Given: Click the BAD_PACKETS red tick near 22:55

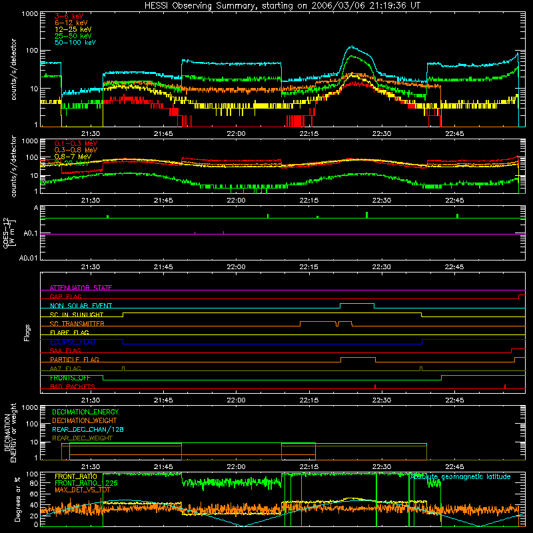Looking at the screenshot, I should tap(505, 386).
